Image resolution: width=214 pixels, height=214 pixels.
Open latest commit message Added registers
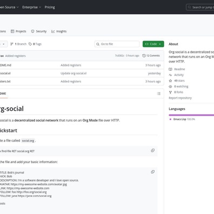tap(15, 56)
